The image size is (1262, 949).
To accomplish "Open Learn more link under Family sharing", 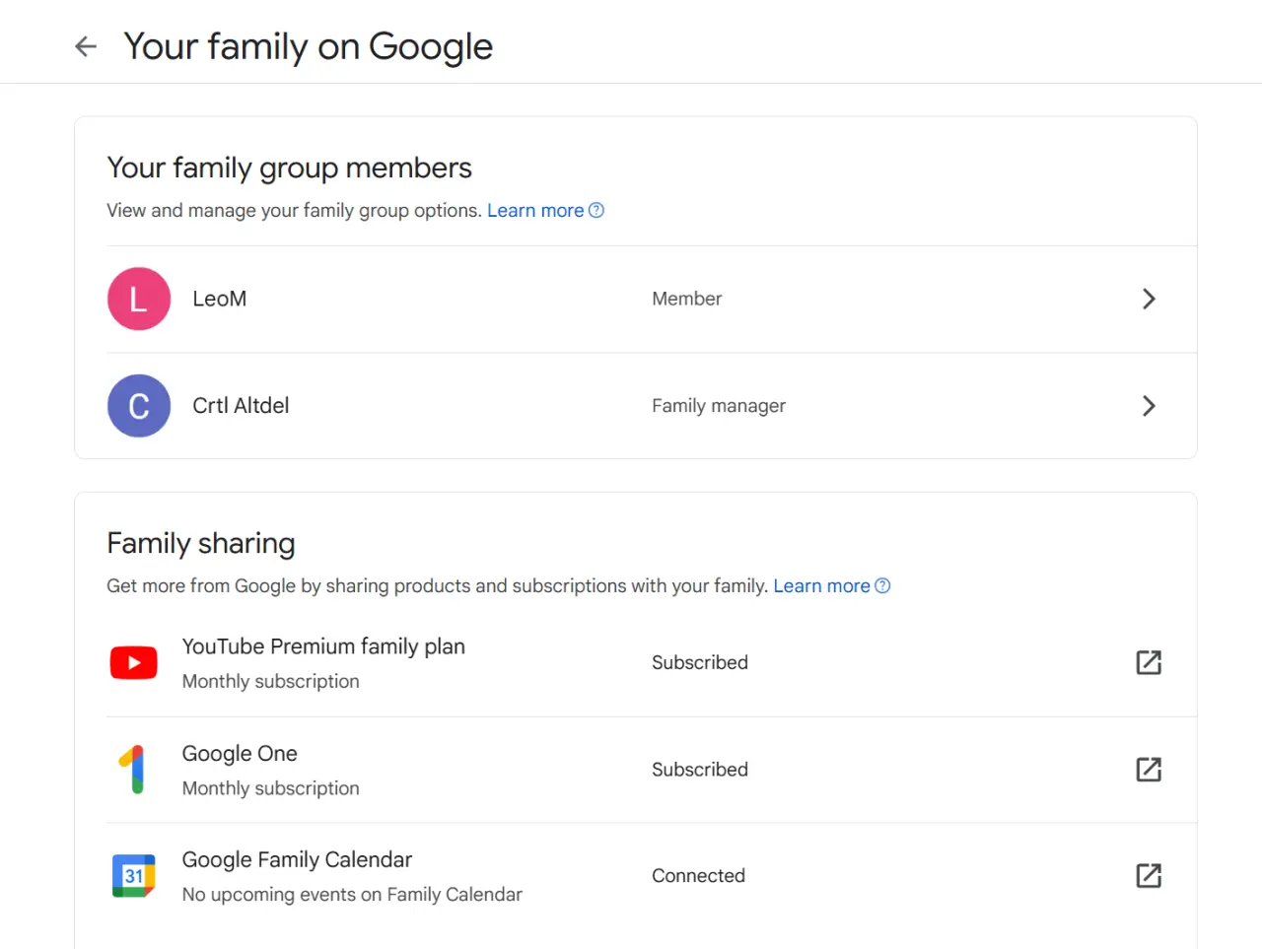I will point(821,586).
